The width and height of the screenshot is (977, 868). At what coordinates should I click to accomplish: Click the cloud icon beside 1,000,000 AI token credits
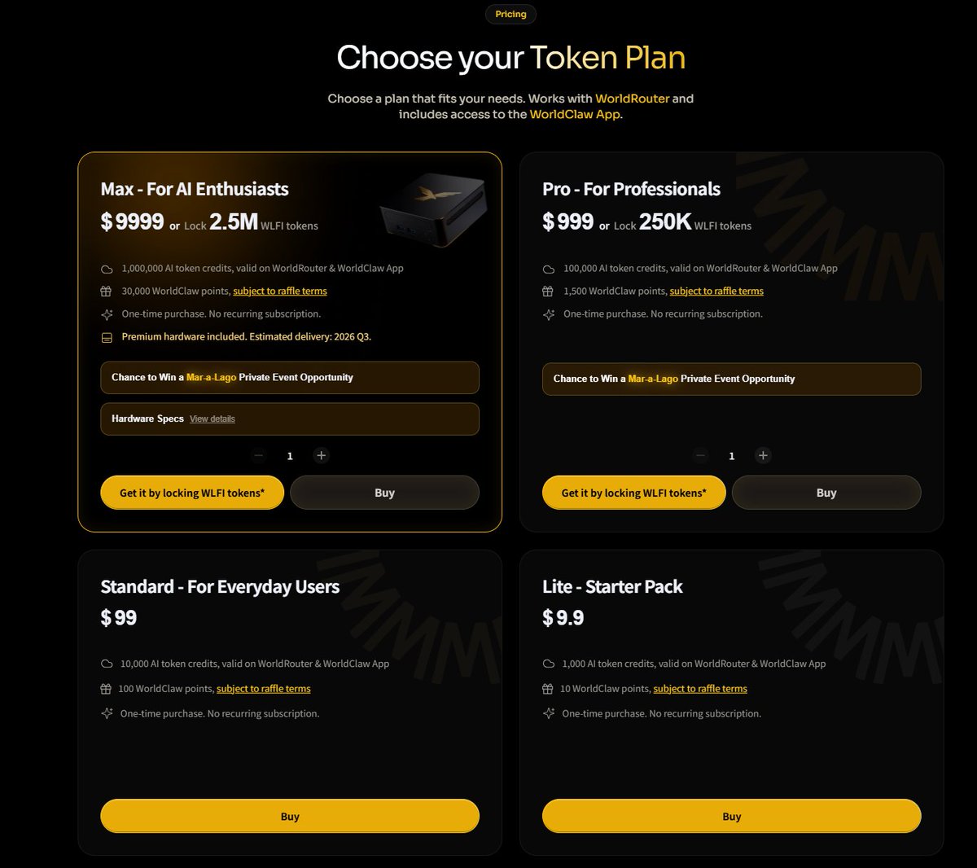pyautogui.click(x=107, y=269)
